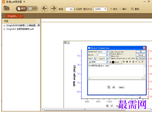Image resolution: width=152 pixels, height=114 pixels.
Task: Select Origin8.0 全部函数解析.pdf bookmark entry
Action: coord(20,29)
